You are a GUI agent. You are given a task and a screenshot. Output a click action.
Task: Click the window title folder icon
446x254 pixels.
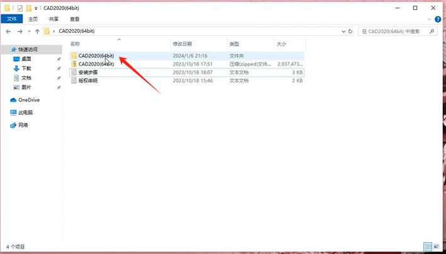[x=8, y=8]
